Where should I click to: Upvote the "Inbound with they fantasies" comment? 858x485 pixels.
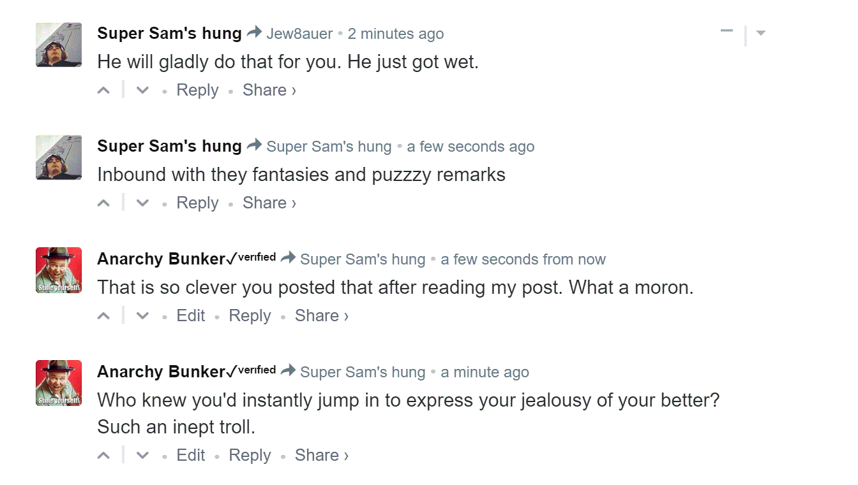[x=103, y=203]
